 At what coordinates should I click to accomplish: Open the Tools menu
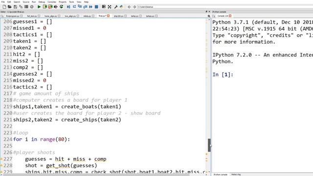(71, 2)
